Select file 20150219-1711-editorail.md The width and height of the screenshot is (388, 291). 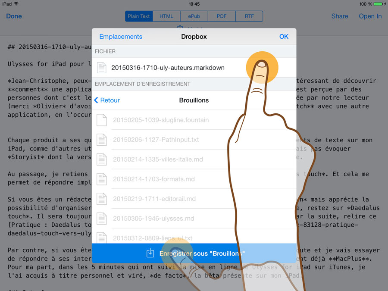[x=194, y=199]
